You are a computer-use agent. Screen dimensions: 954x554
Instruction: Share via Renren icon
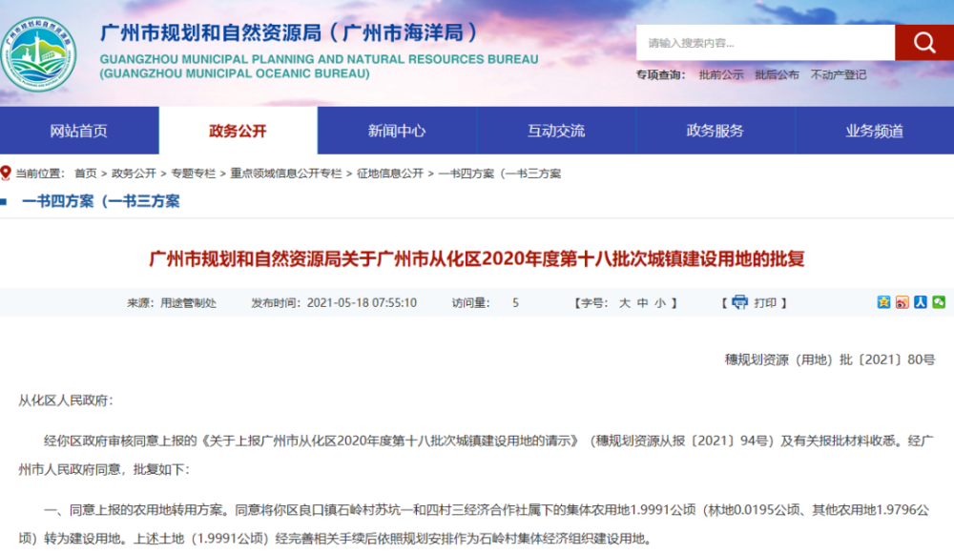(920, 302)
